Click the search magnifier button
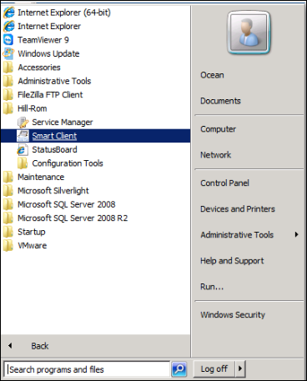 click(179, 369)
